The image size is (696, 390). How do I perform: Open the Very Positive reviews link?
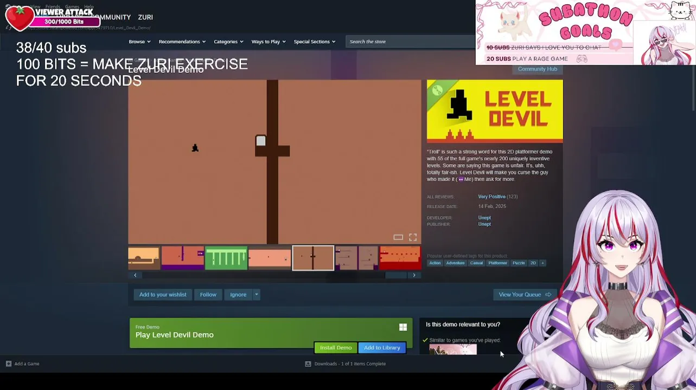tap(491, 197)
